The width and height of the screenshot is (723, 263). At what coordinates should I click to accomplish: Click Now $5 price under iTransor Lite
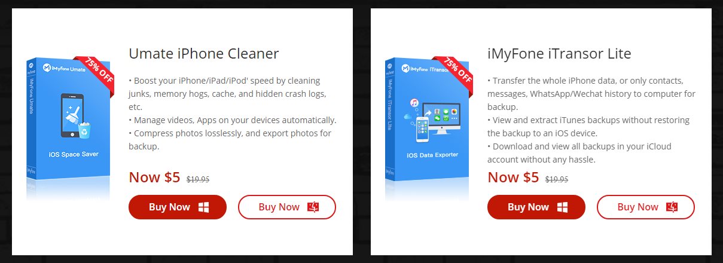pos(513,177)
